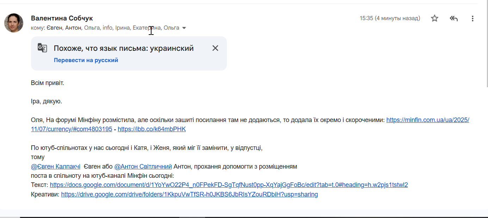Star this email from Валентина Собчук
Screen dimensions: 488x218
(434, 18)
